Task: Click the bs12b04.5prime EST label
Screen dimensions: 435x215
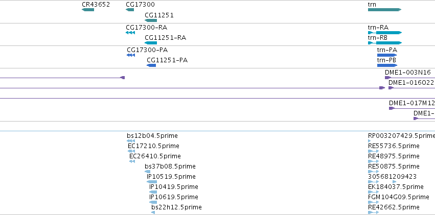Action: [152, 136]
